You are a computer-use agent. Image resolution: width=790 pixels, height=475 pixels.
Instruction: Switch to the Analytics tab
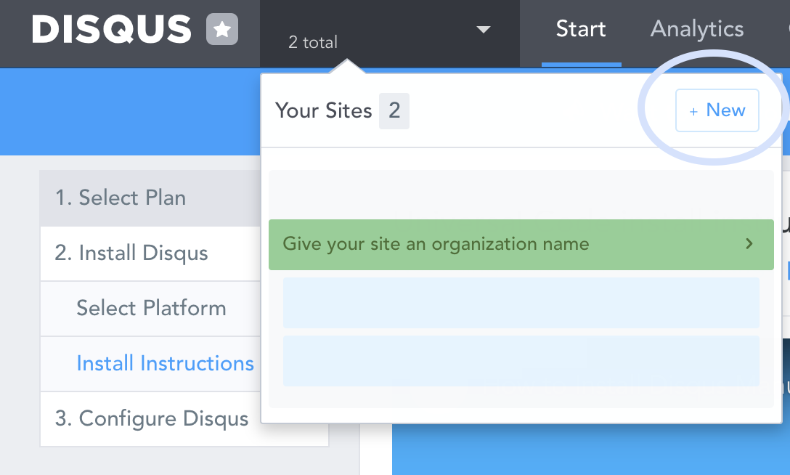click(x=697, y=29)
